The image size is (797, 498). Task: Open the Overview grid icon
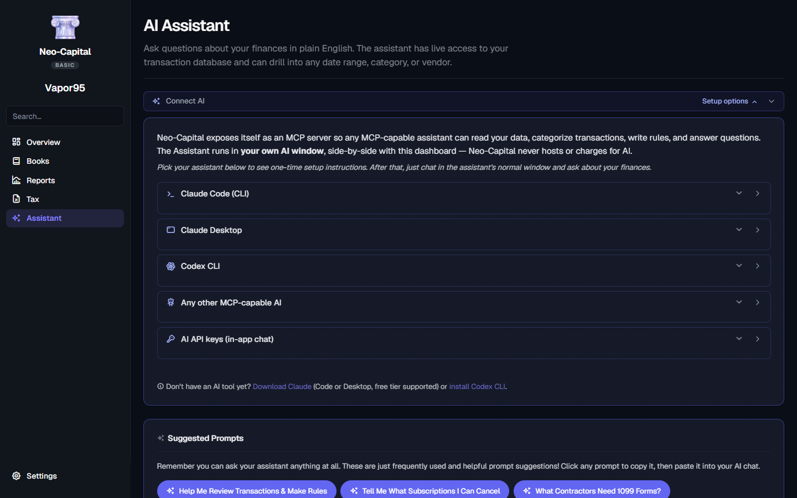[x=17, y=142]
